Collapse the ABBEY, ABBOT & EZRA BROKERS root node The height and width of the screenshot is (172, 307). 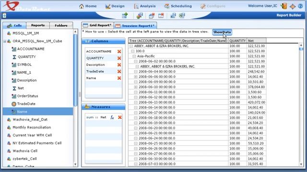tap(131, 46)
